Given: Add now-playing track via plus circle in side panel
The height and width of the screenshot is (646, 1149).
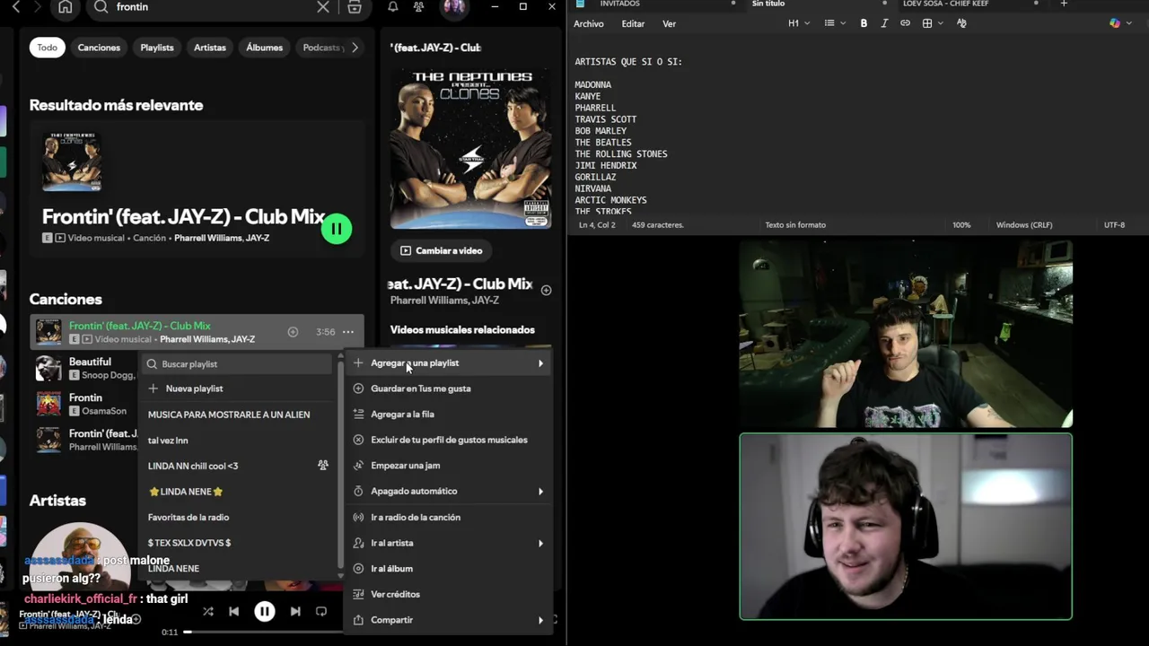Looking at the screenshot, I should pyautogui.click(x=546, y=290).
